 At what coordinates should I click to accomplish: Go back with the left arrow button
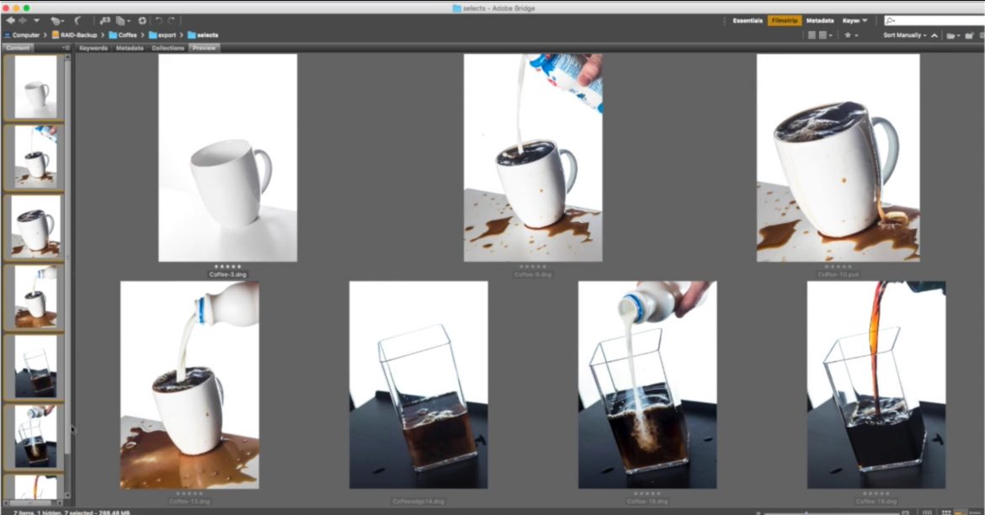point(11,21)
